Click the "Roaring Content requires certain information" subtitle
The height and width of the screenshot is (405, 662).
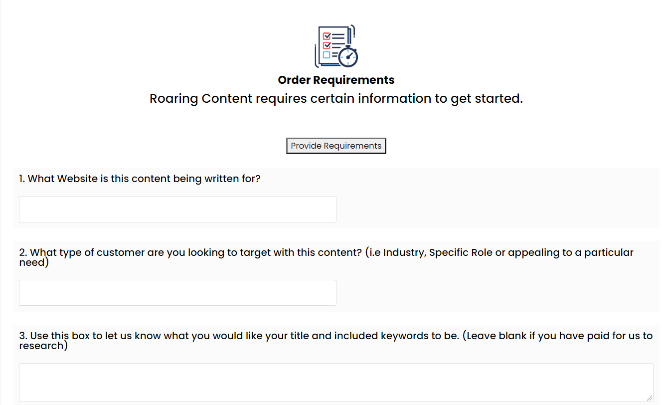click(x=336, y=99)
